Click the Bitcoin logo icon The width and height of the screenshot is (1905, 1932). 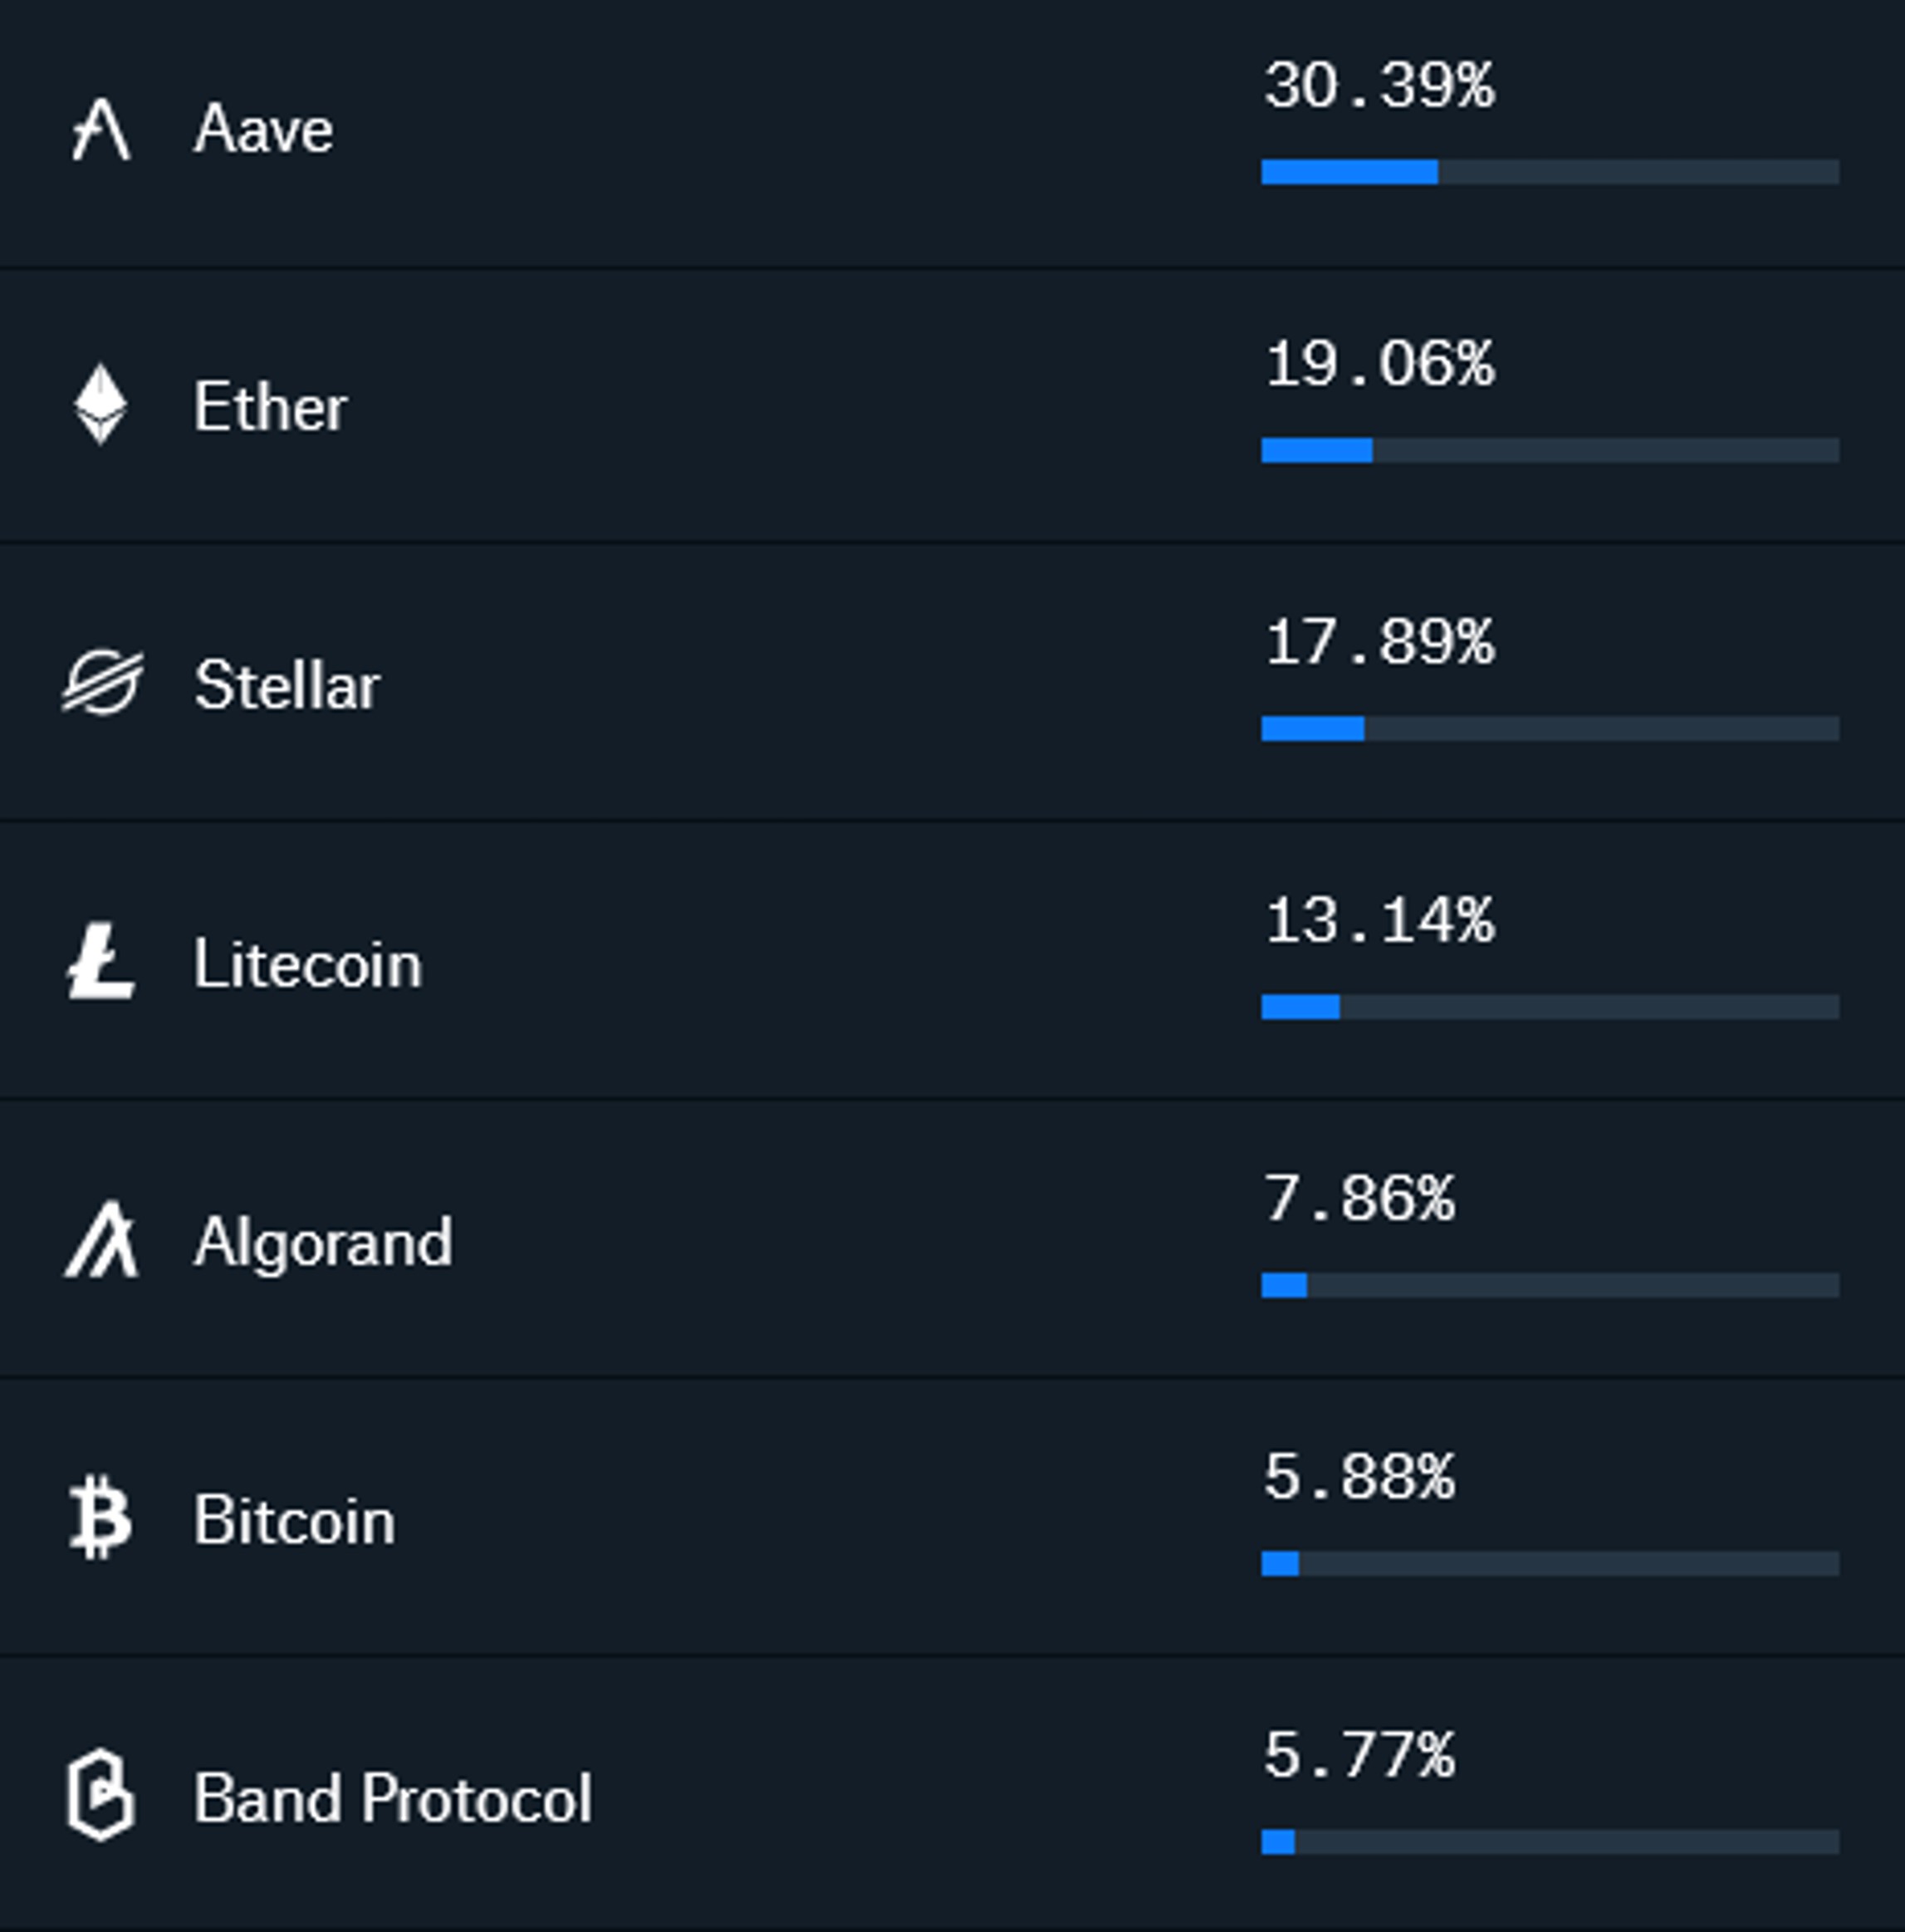(x=101, y=1518)
